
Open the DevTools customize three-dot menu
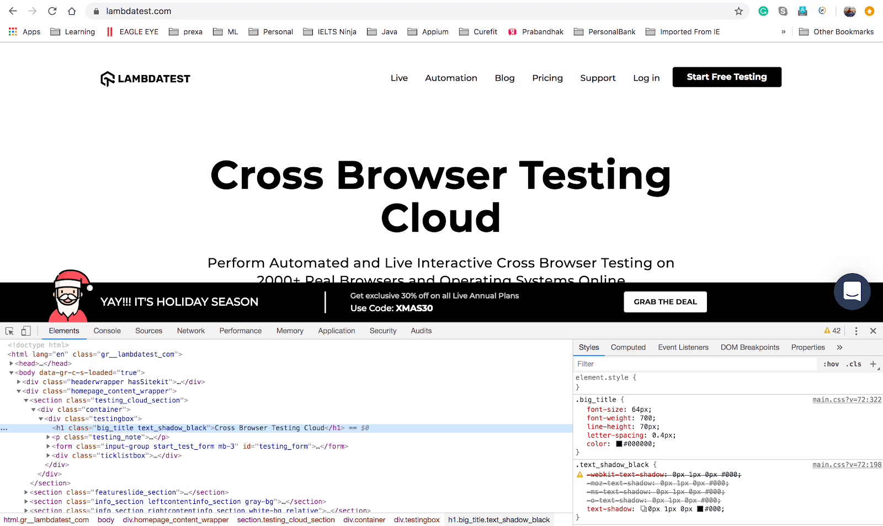856,330
